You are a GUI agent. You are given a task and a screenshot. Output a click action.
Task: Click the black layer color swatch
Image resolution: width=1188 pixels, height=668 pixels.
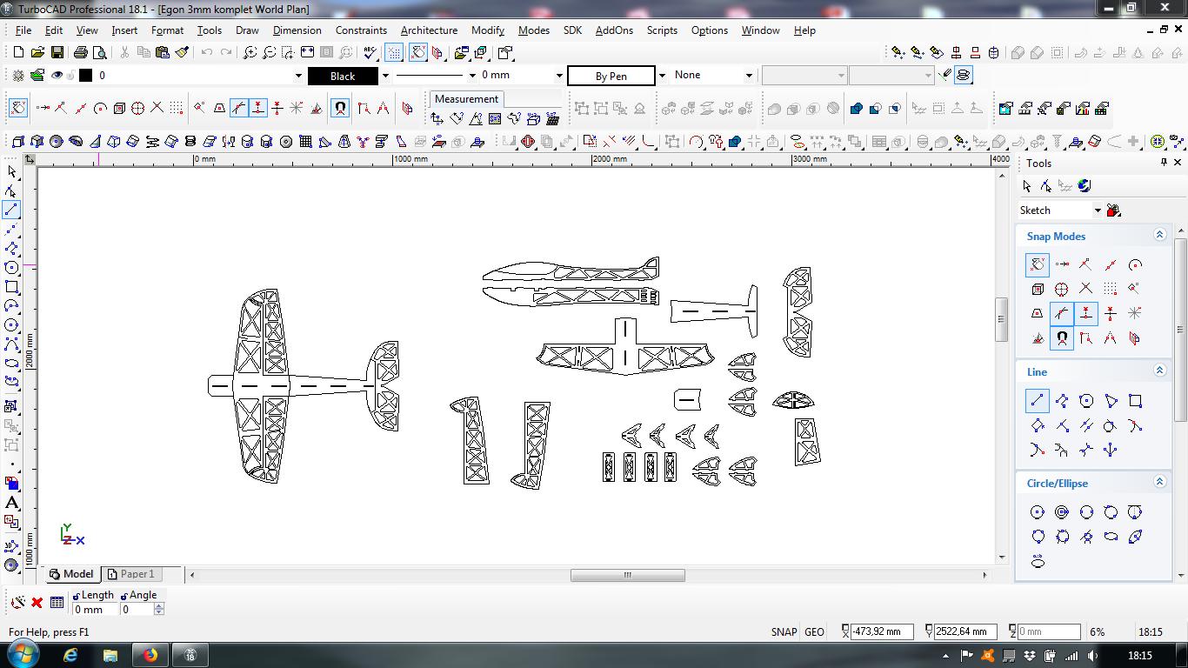[85, 76]
